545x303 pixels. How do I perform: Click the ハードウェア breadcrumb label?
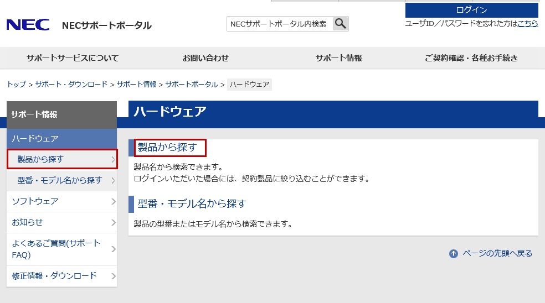pyautogui.click(x=249, y=85)
